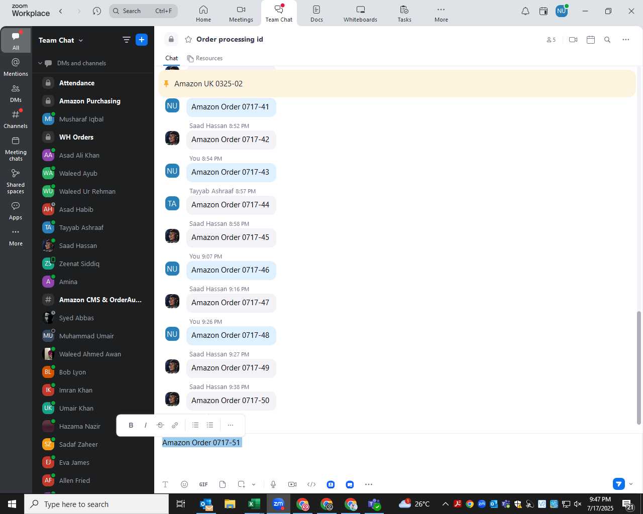
Task: Open sidebar More options
Action: pos(16,237)
